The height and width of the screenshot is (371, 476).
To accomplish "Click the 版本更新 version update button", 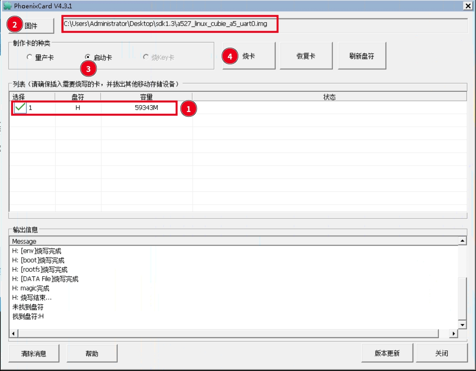I will [387, 353].
